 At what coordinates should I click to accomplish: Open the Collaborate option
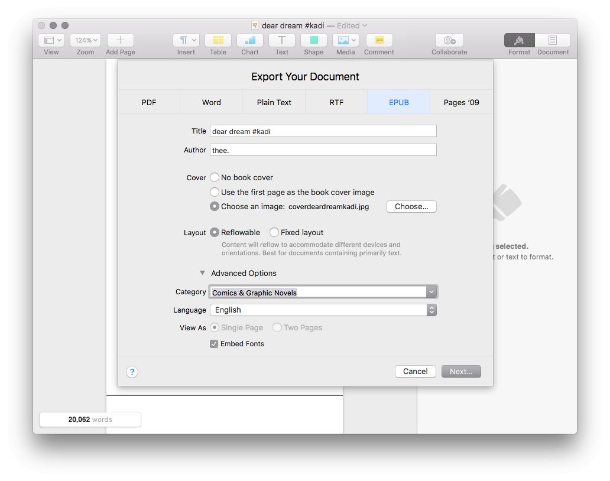(449, 40)
